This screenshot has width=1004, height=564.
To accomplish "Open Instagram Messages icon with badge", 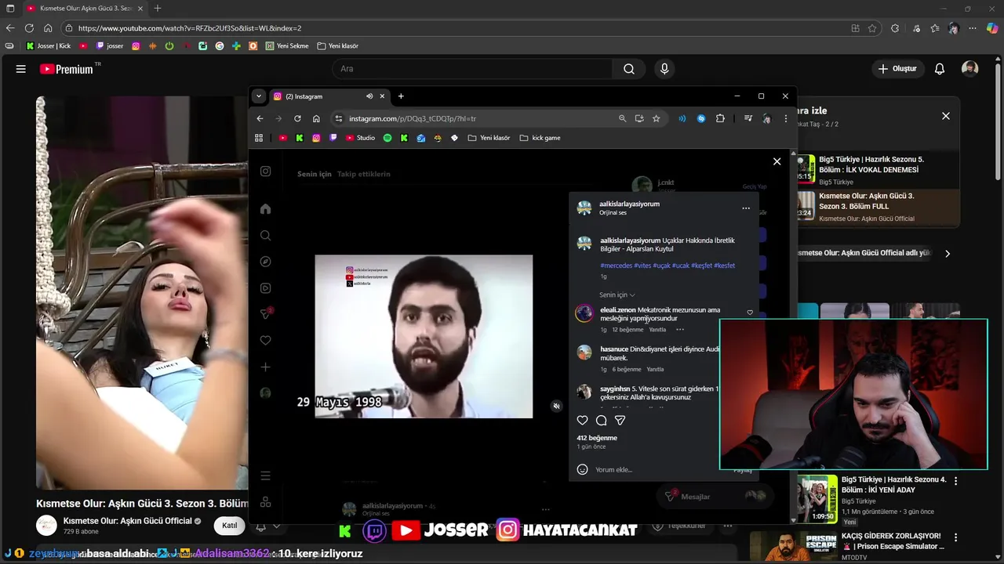I will (x=266, y=313).
